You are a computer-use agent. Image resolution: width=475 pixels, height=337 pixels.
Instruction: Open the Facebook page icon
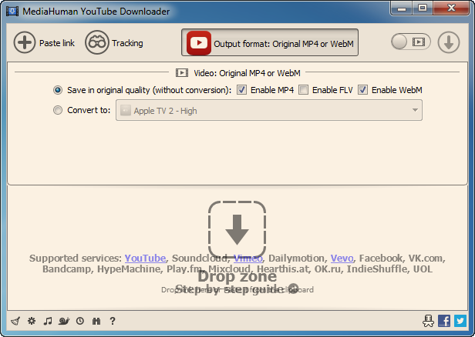pos(444,321)
